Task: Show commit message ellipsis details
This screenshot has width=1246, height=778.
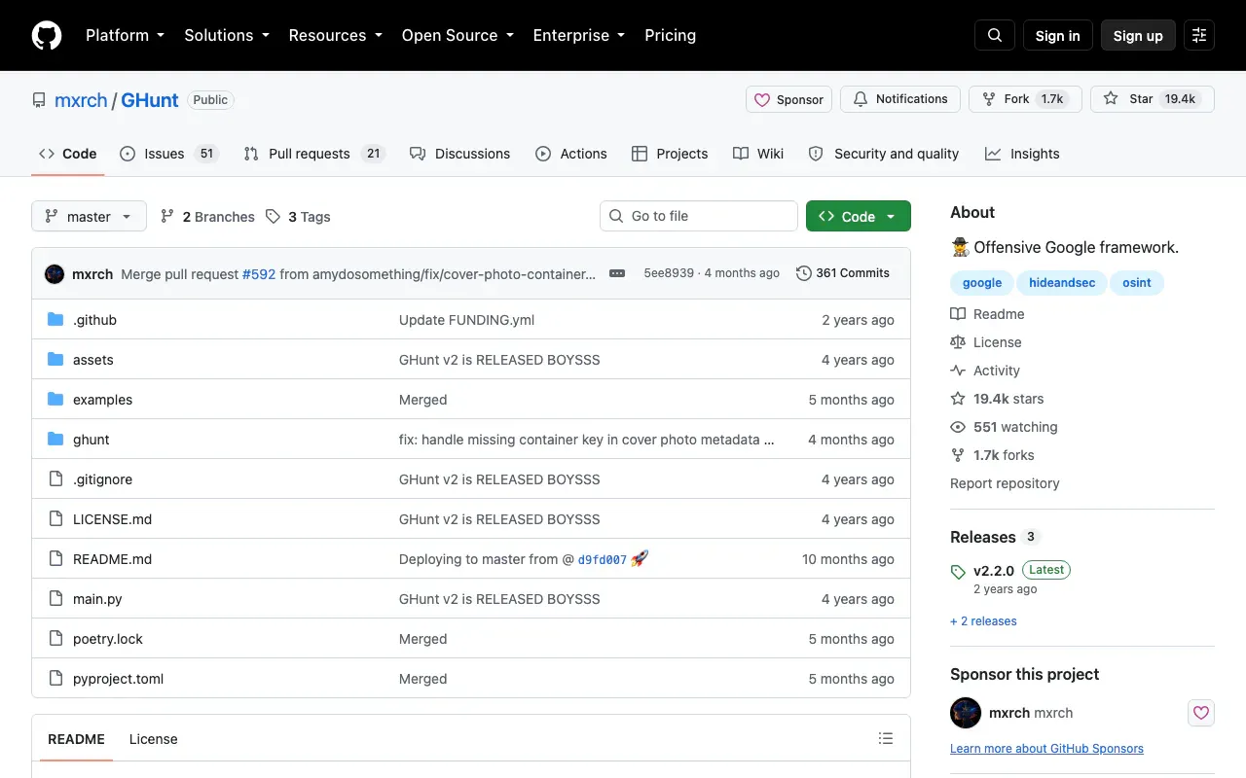Action: pos(617,273)
